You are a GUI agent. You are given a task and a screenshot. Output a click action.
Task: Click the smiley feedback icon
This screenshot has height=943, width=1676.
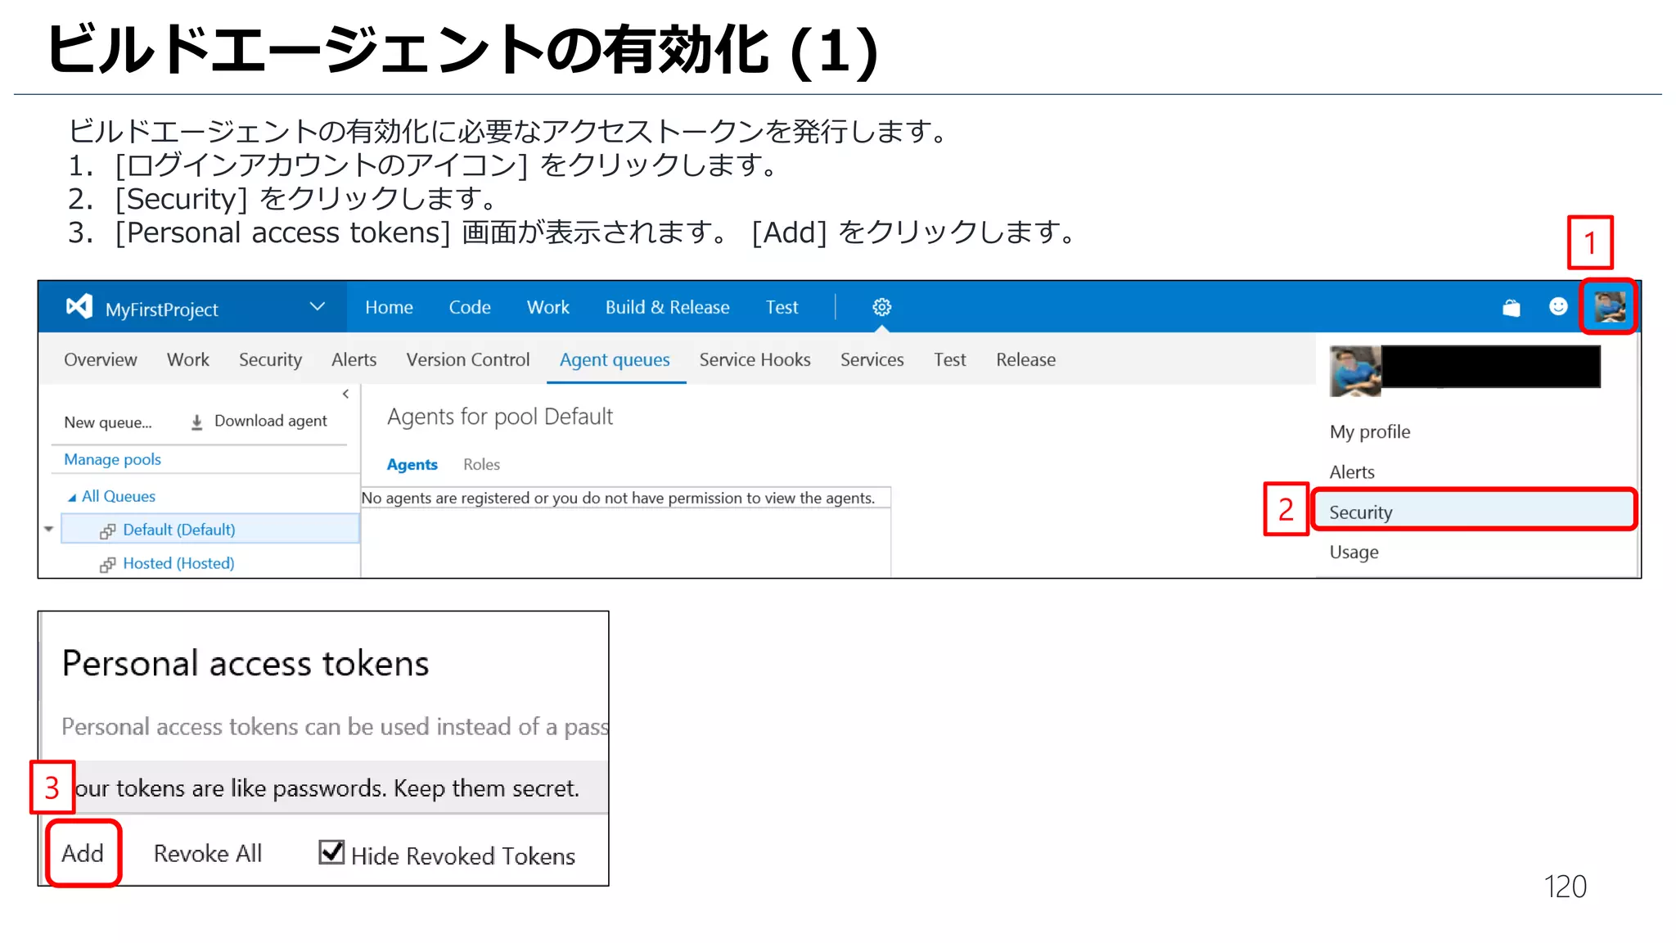tap(1558, 306)
